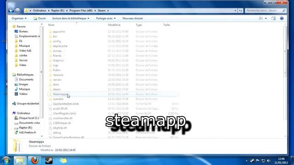Click the refresh button beside address bar

[240, 11]
